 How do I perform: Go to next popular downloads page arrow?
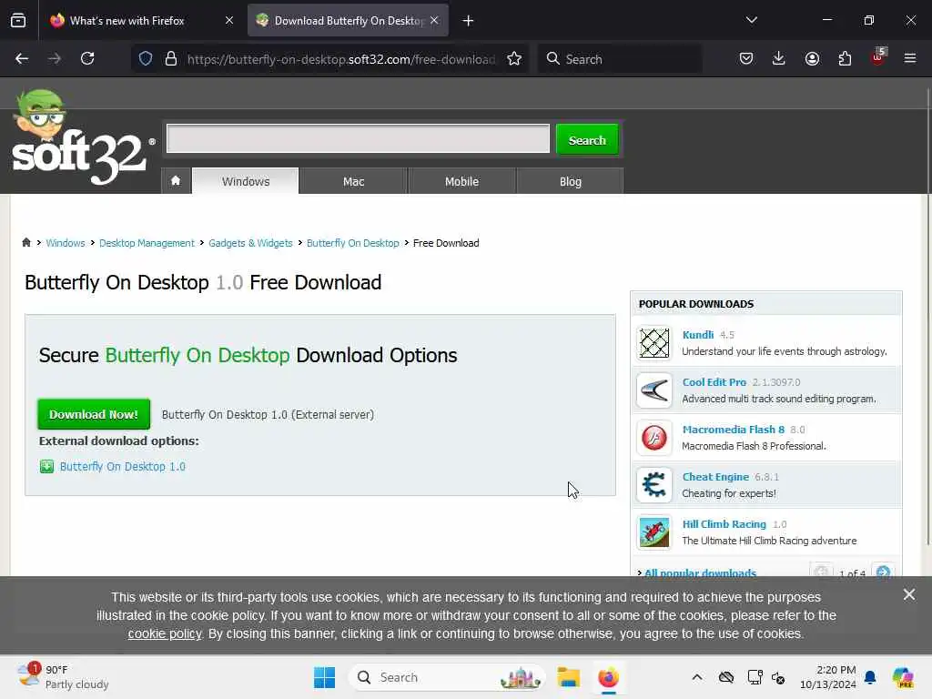[x=883, y=572]
